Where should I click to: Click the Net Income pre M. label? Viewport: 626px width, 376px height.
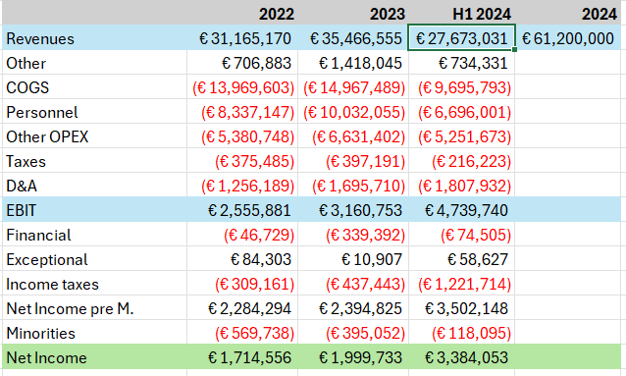click(x=70, y=309)
